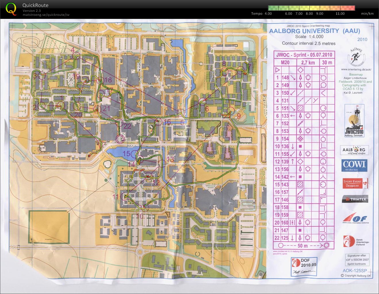Click the tempo color gradient scale

click(311, 8)
